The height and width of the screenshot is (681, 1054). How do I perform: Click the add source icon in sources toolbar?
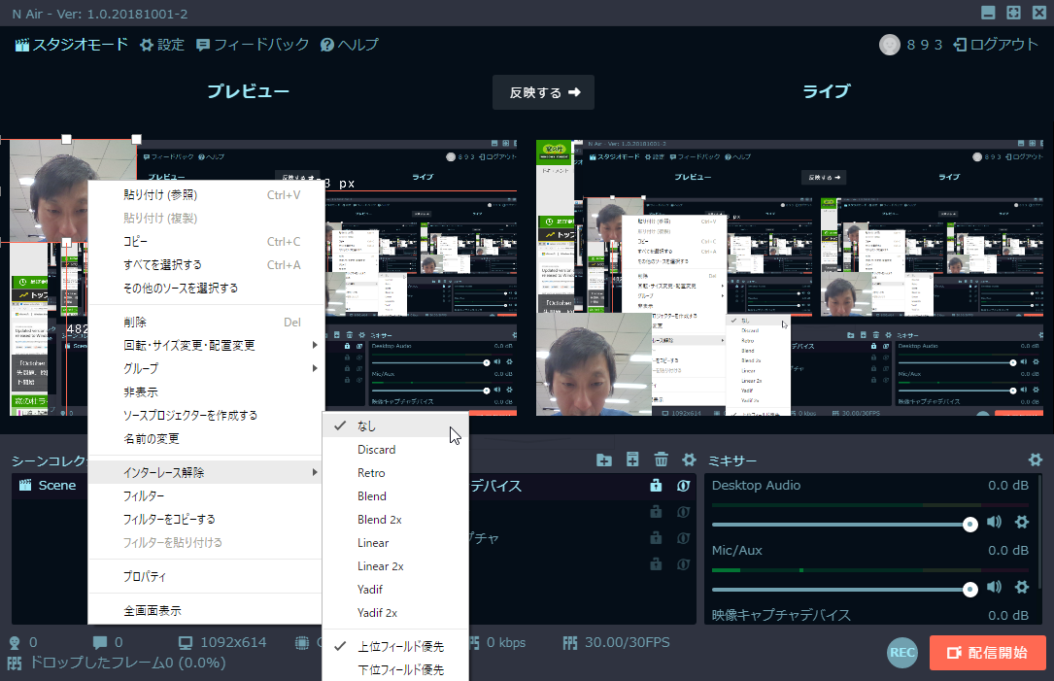point(632,460)
